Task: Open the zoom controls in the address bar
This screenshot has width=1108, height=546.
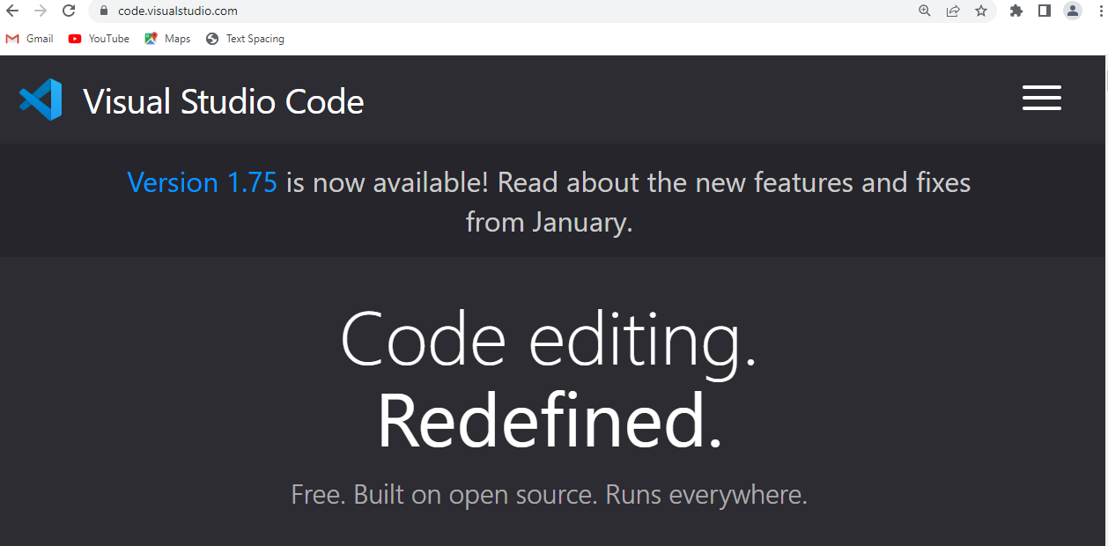Action: [x=924, y=11]
